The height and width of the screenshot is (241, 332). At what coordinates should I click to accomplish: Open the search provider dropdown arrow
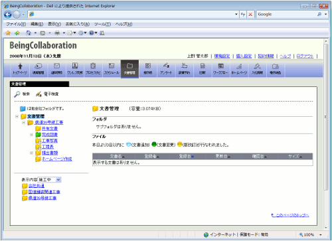pos(326,15)
